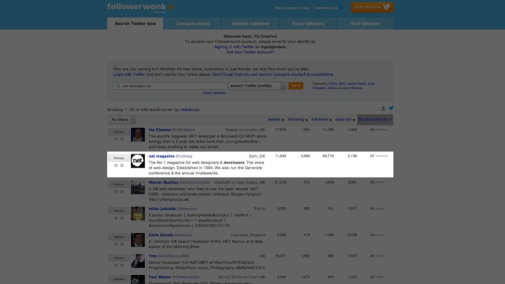The width and height of the screenshot is (505, 284).
Task: Open More Moz Tools link
Action: click(x=326, y=8)
